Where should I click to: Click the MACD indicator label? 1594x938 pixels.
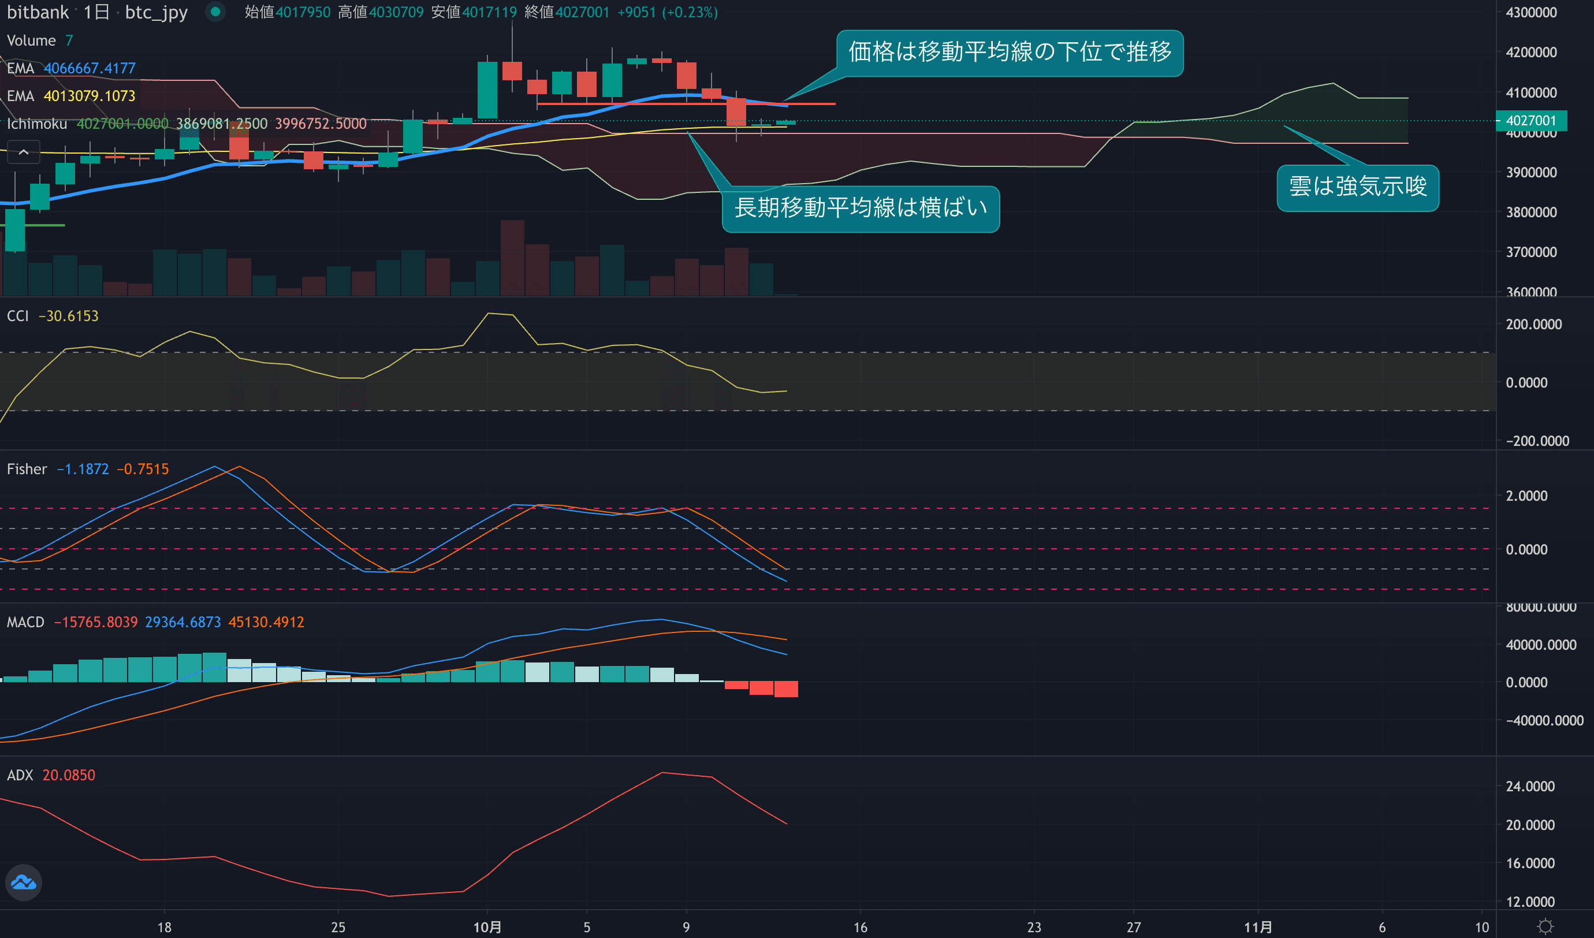pos(25,621)
